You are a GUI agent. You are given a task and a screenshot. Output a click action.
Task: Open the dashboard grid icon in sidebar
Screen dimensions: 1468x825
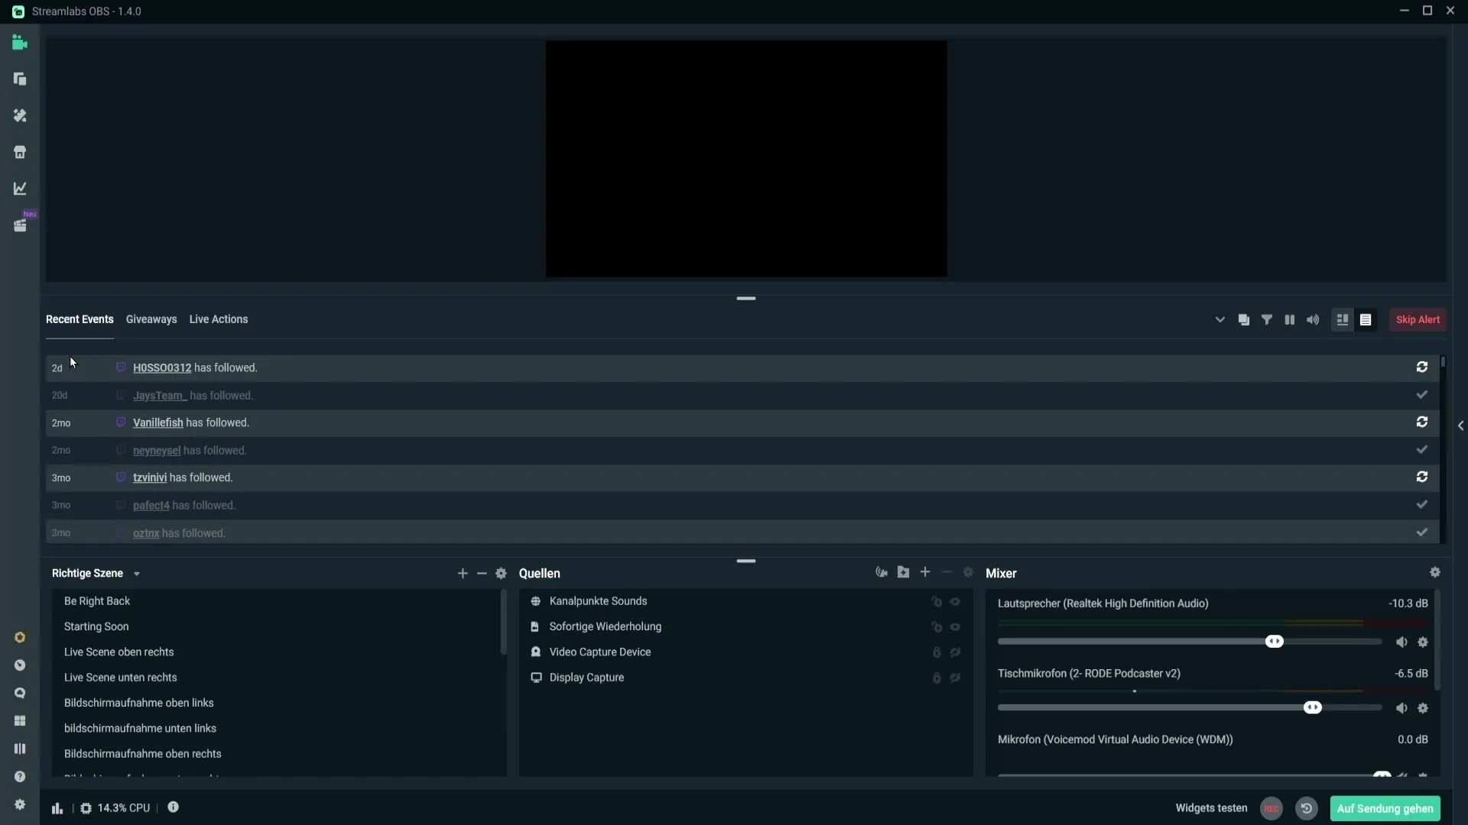[20, 721]
